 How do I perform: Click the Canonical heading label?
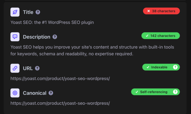35,93
